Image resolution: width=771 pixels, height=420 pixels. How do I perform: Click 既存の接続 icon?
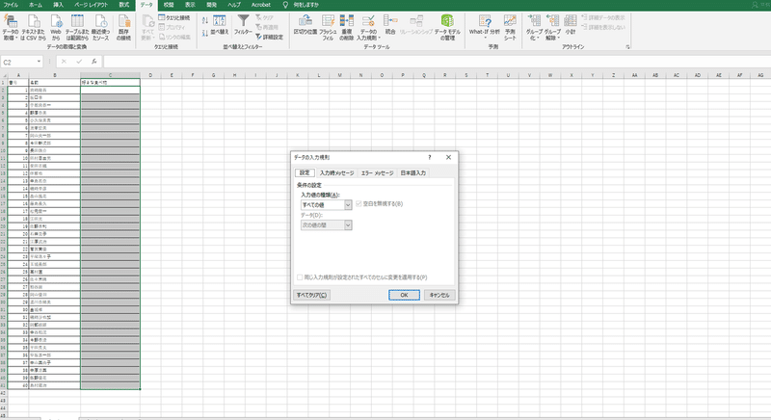tap(124, 28)
